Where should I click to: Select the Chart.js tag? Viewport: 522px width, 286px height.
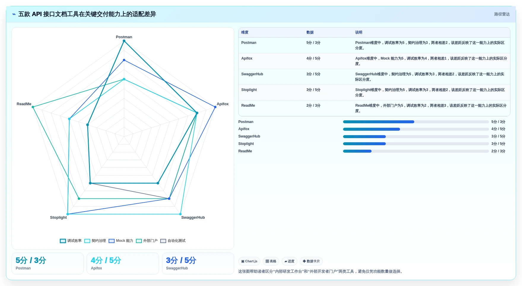tap(249, 261)
